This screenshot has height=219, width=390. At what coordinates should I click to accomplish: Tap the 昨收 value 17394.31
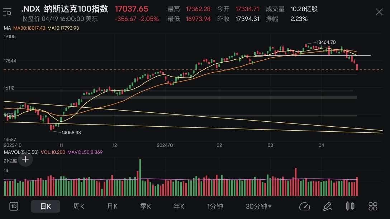[x=247, y=19]
